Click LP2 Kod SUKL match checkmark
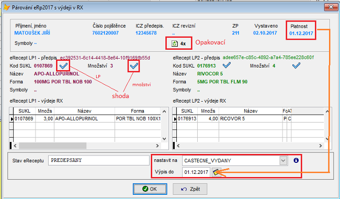 [x=226, y=65]
